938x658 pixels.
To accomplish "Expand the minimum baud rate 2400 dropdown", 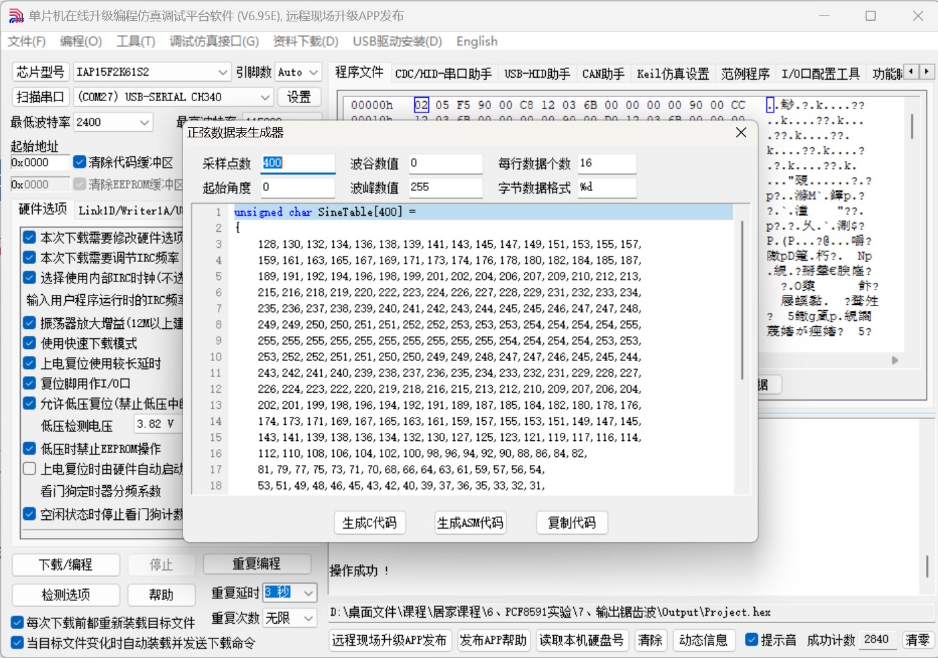I will click(x=144, y=123).
